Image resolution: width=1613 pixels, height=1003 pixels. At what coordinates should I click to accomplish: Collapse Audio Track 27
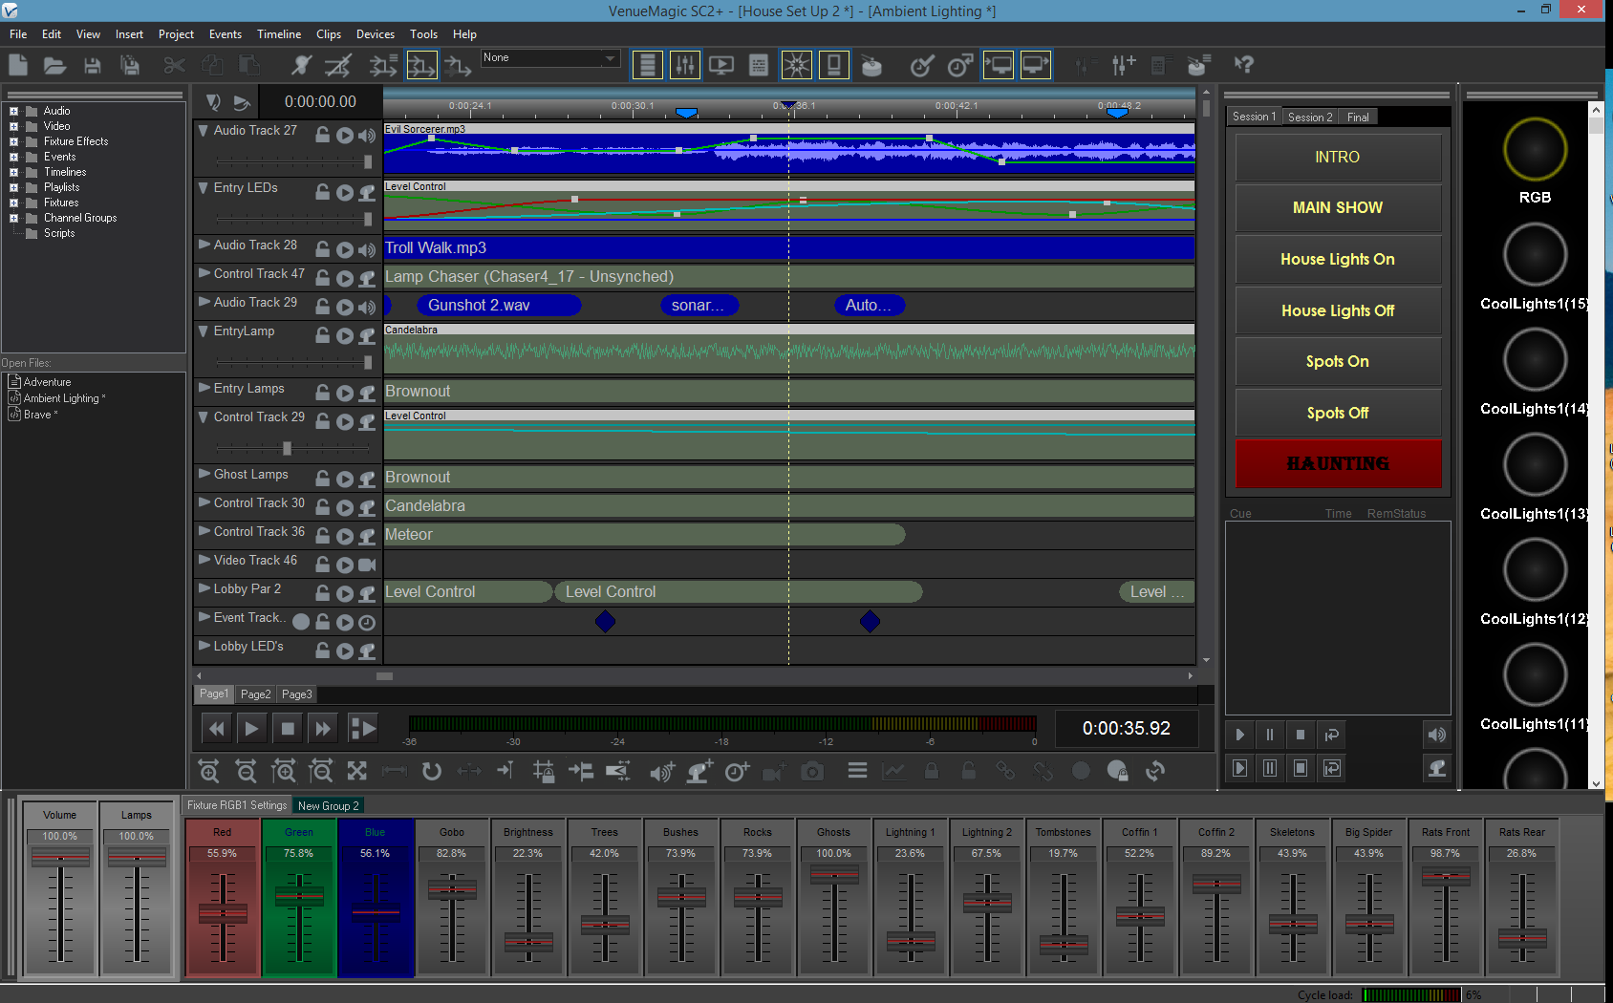[x=204, y=131]
